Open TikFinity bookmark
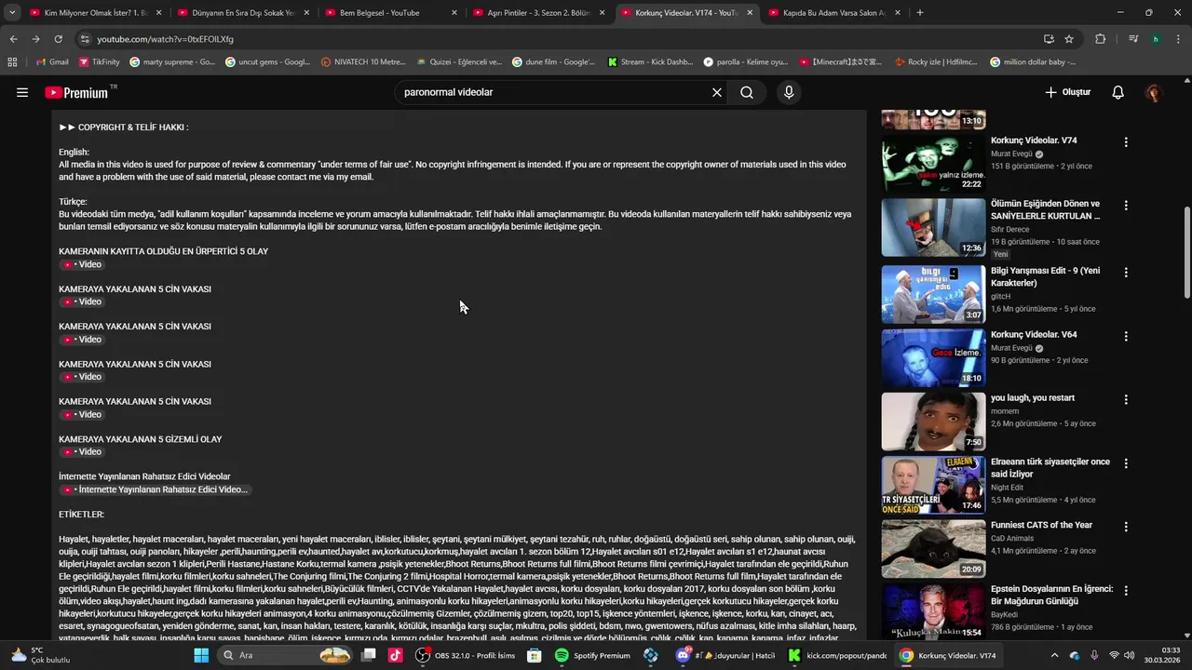 pyautogui.click(x=99, y=62)
